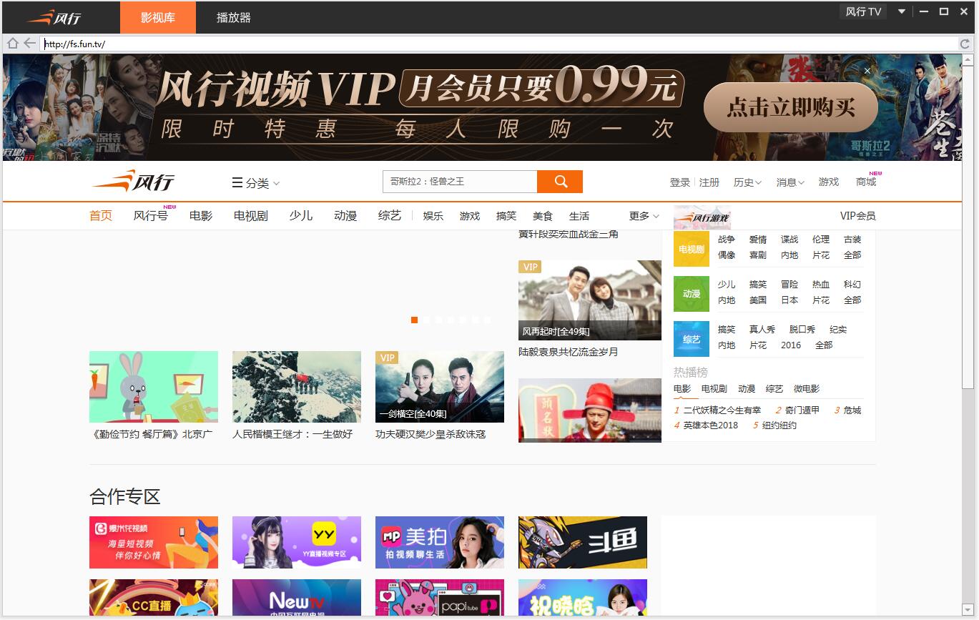This screenshot has height=620, width=979.
Task: Click the 美拍 partner logo
Action: [x=439, y=542]
